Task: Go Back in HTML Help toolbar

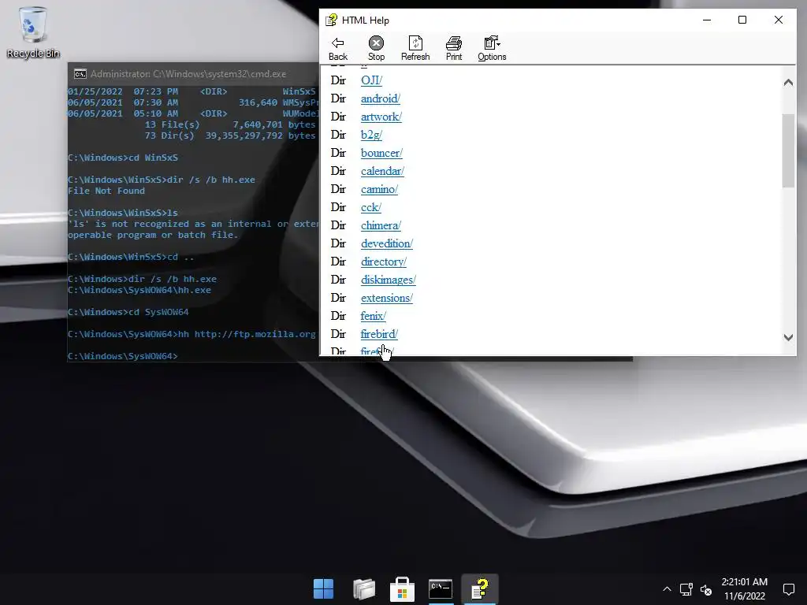Action: (337, 49)
